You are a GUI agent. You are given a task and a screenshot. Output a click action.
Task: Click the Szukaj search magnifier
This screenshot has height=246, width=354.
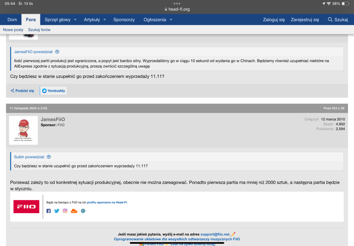coord(330,20)
